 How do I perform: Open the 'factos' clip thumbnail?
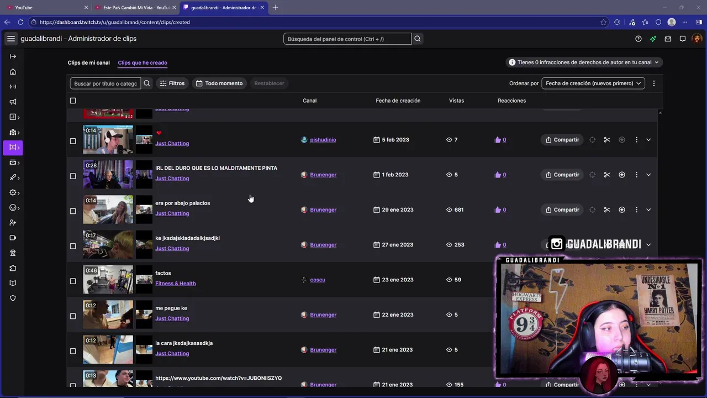108,280
